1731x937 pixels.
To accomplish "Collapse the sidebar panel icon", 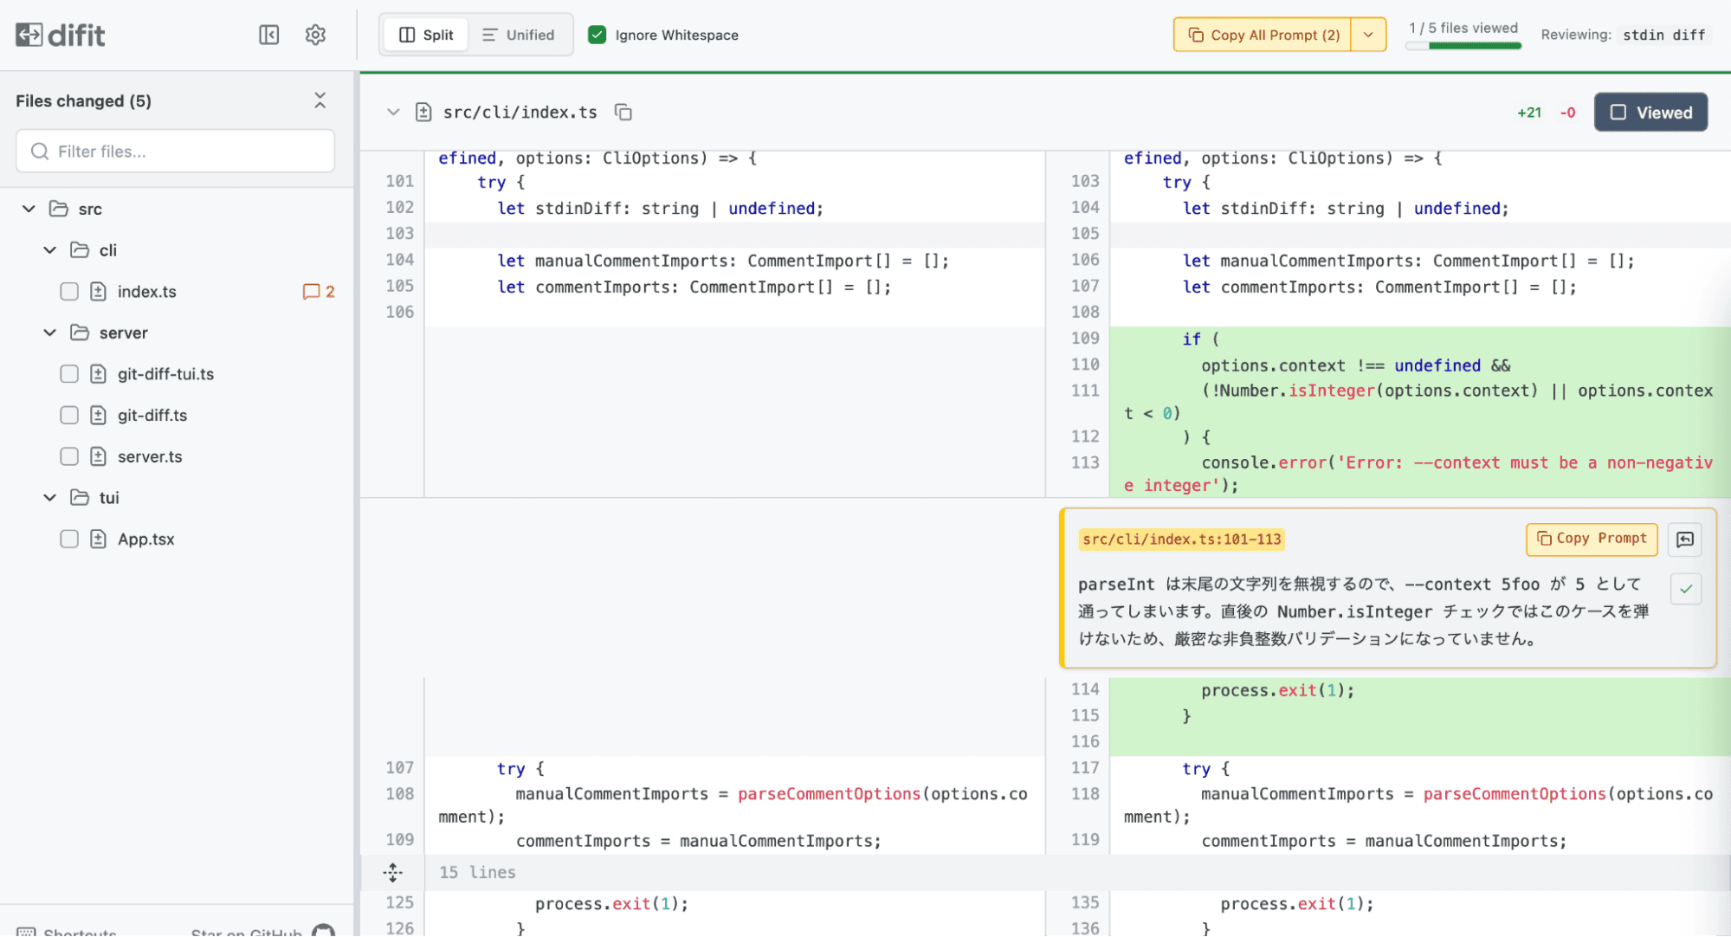I will coord(268,35).
